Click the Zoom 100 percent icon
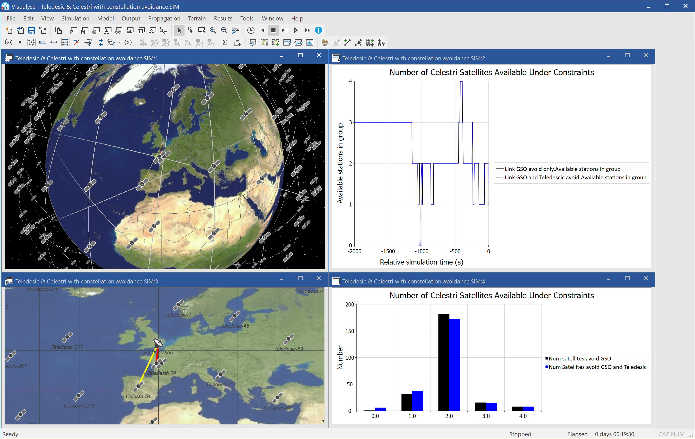695x439 pixels. 236,30
